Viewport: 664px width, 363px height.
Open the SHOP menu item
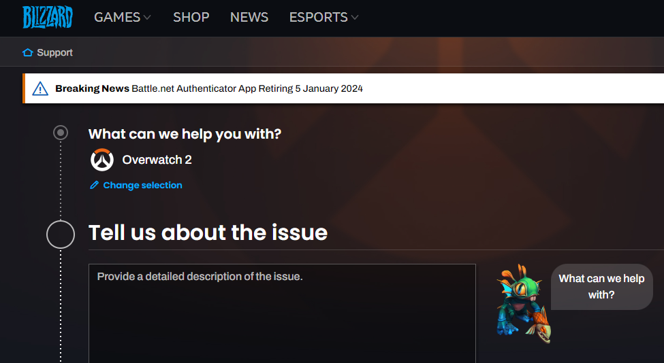191,17
